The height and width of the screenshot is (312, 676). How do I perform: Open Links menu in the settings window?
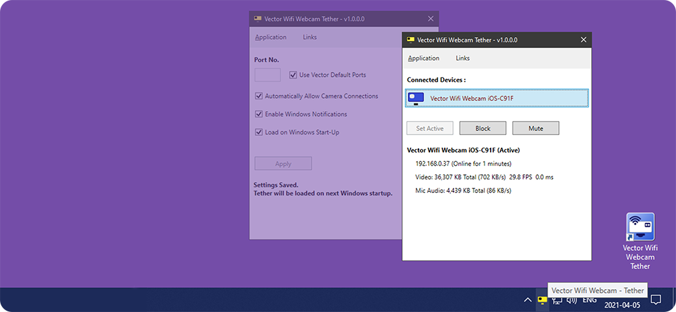(310, 37)
